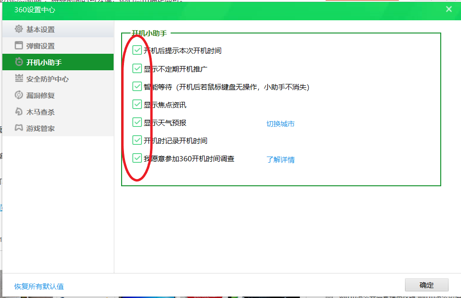Switch to the 安全防护中心 settings tab
This screenshot has width=461, height=298.
pyautogui.click(x=47, y=79)
